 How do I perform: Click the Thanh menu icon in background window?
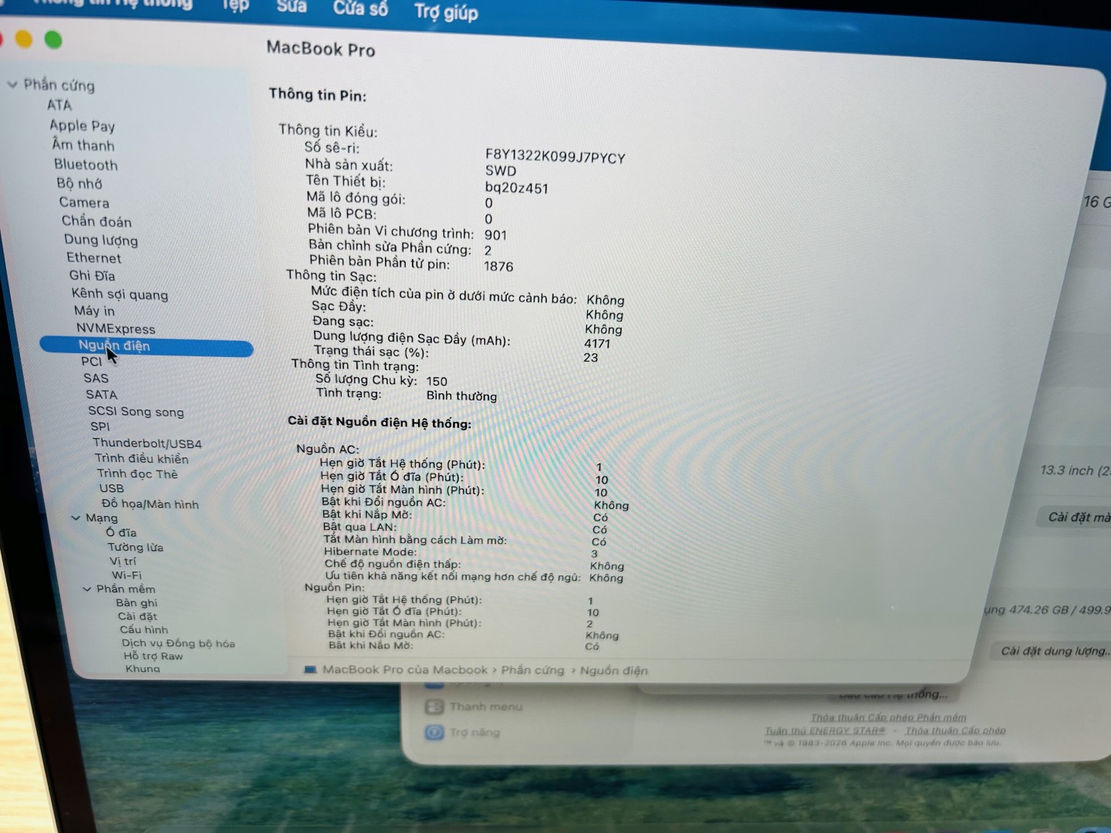pos(434,707)
